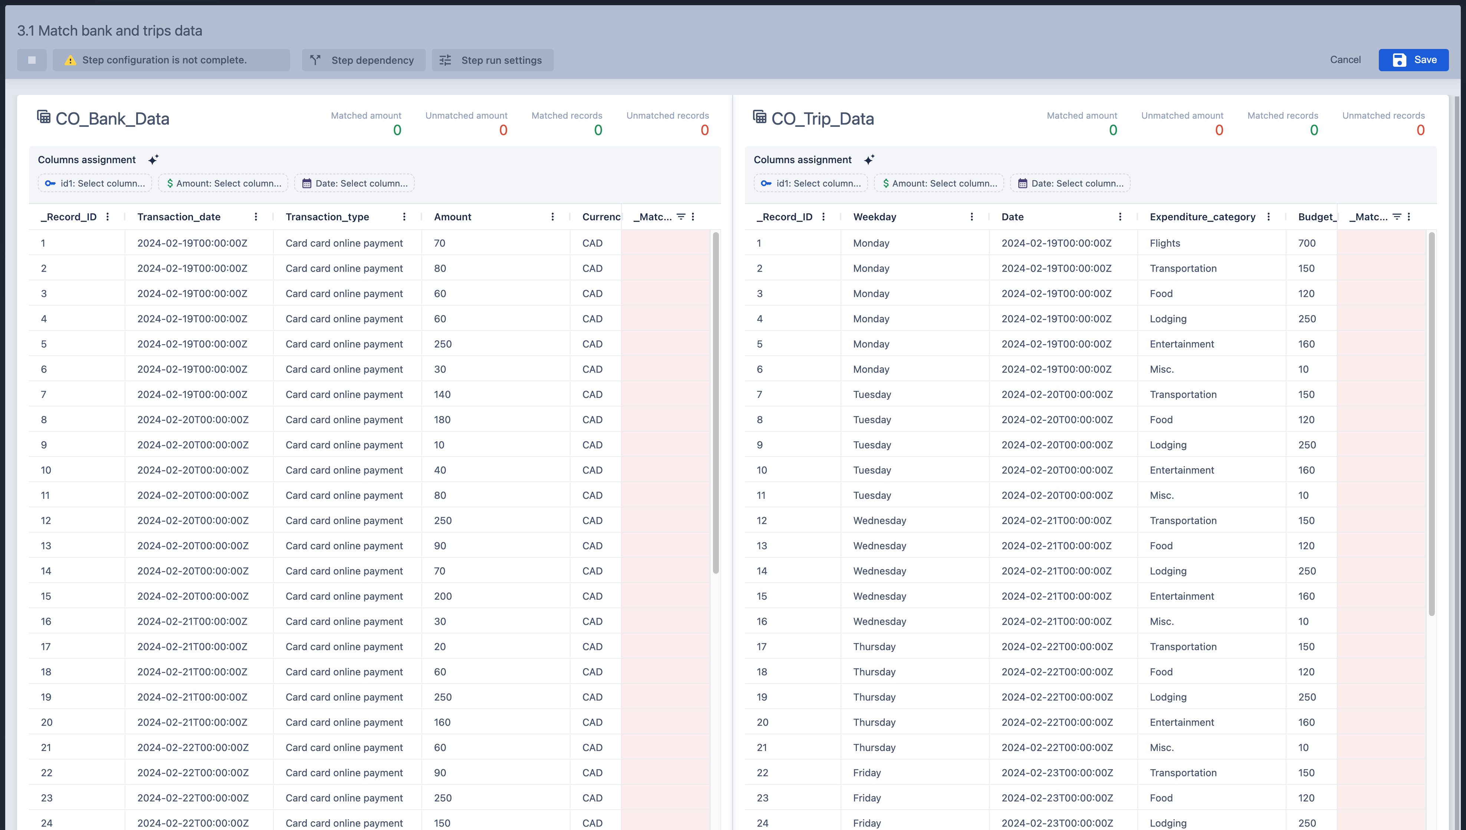The width and height of the screenshot is (1466, 830).
Task: Click filter icon on trip _Matc column
Action: click(1396, 217)
